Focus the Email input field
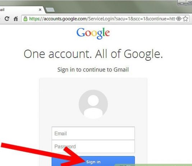This screenshot has height=166, width=192. click(93, 133)
